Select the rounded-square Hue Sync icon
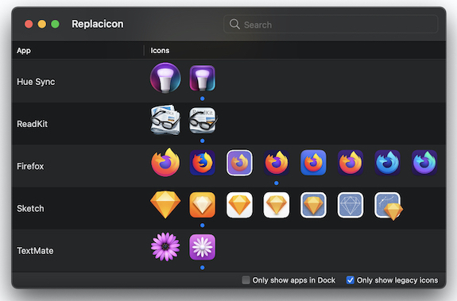Image resolution: width=457 pixels, height=301 pixels. click(x=202, y=78)
